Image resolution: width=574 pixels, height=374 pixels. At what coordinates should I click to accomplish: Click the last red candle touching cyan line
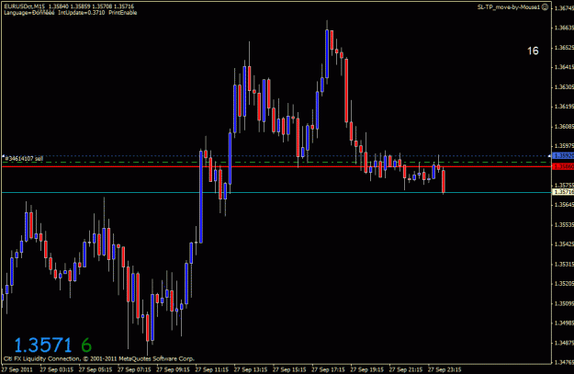click(x=444, y=181)
